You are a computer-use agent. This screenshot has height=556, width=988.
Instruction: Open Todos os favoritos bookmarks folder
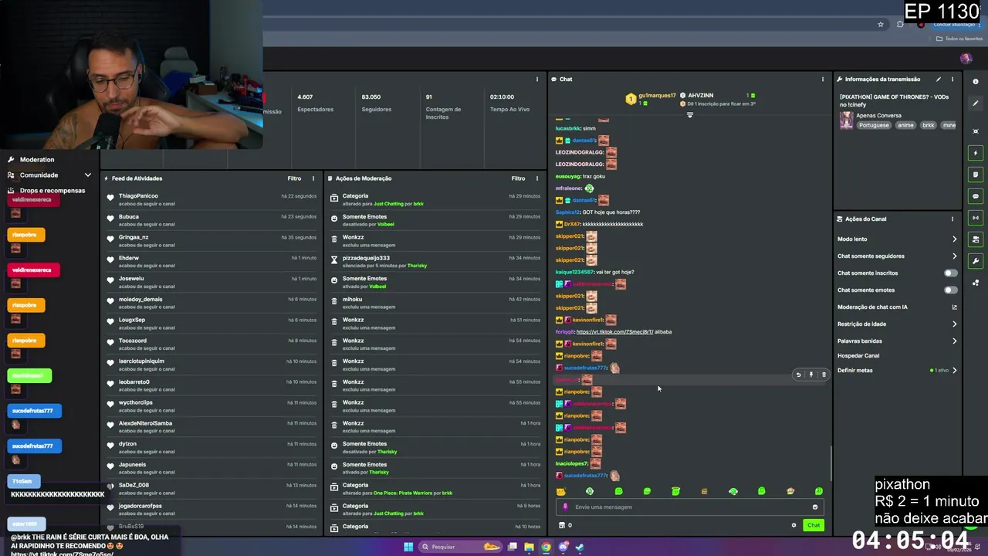tap(959, 39)
